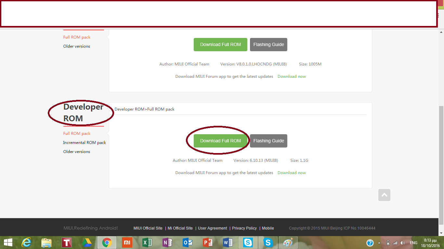Open the MIUI Official Site footer link
This screenshot has height=249, width=444.
[148, 228]
